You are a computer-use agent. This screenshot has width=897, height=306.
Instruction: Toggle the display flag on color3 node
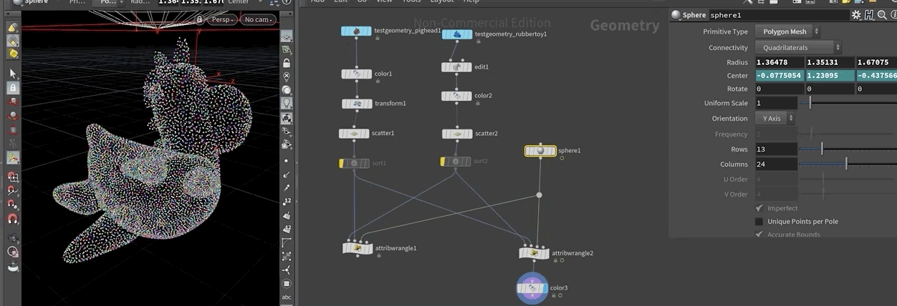[x=544, y=288]
